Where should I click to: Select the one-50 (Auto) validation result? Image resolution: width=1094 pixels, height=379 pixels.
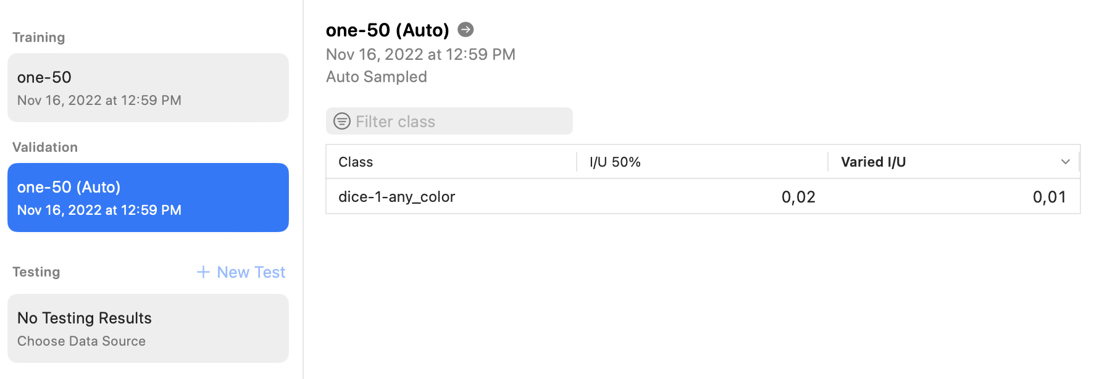pos(148,198)
